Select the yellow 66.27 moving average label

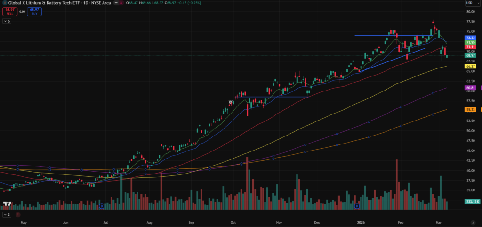point(471,67)
